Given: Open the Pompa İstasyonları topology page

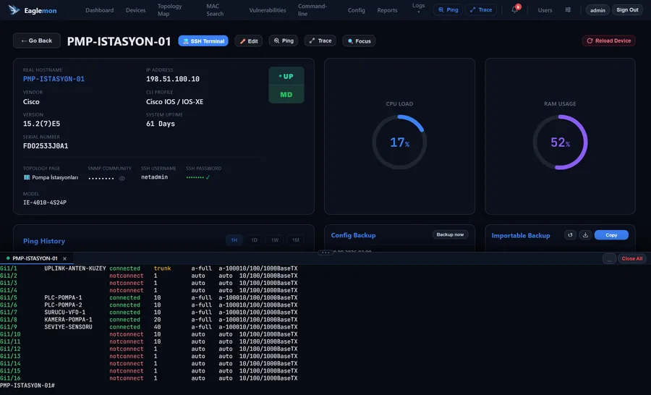Looking at the screenshot, I should [55, 177].
